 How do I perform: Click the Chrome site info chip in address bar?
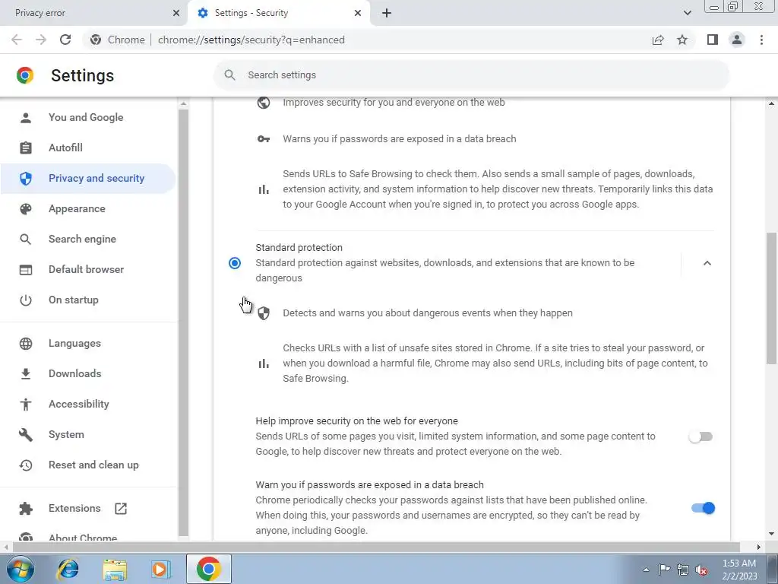pos(118,40)
